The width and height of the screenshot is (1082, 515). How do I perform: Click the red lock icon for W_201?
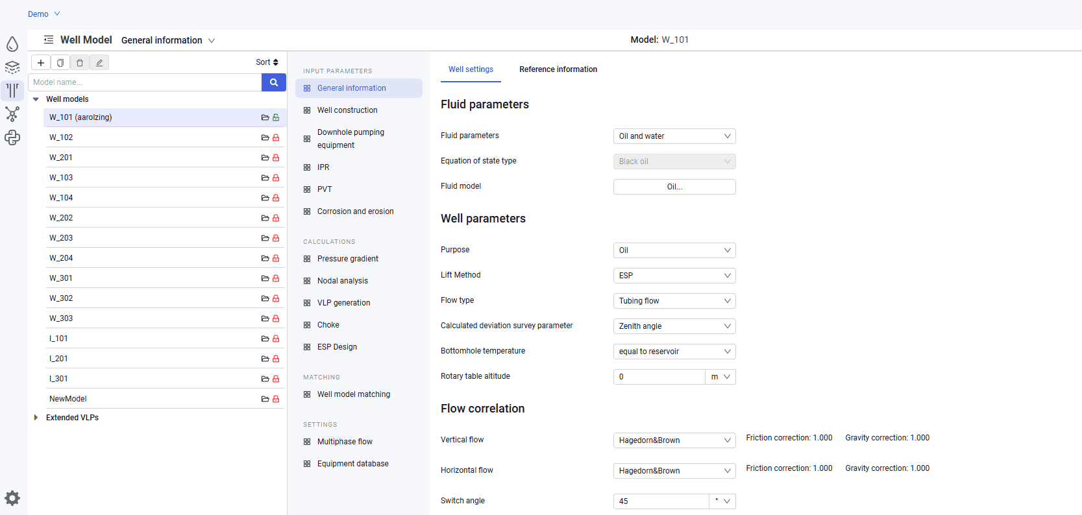tap(276, 158)
